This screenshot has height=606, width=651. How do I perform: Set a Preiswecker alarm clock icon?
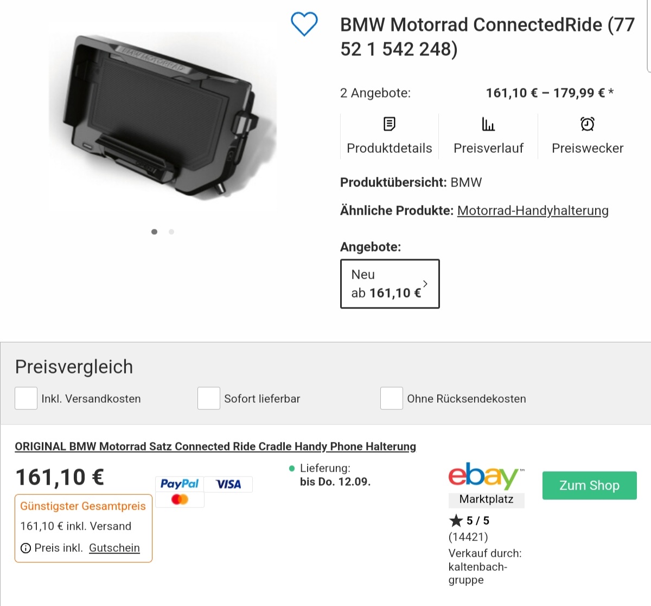pos(587,124)
